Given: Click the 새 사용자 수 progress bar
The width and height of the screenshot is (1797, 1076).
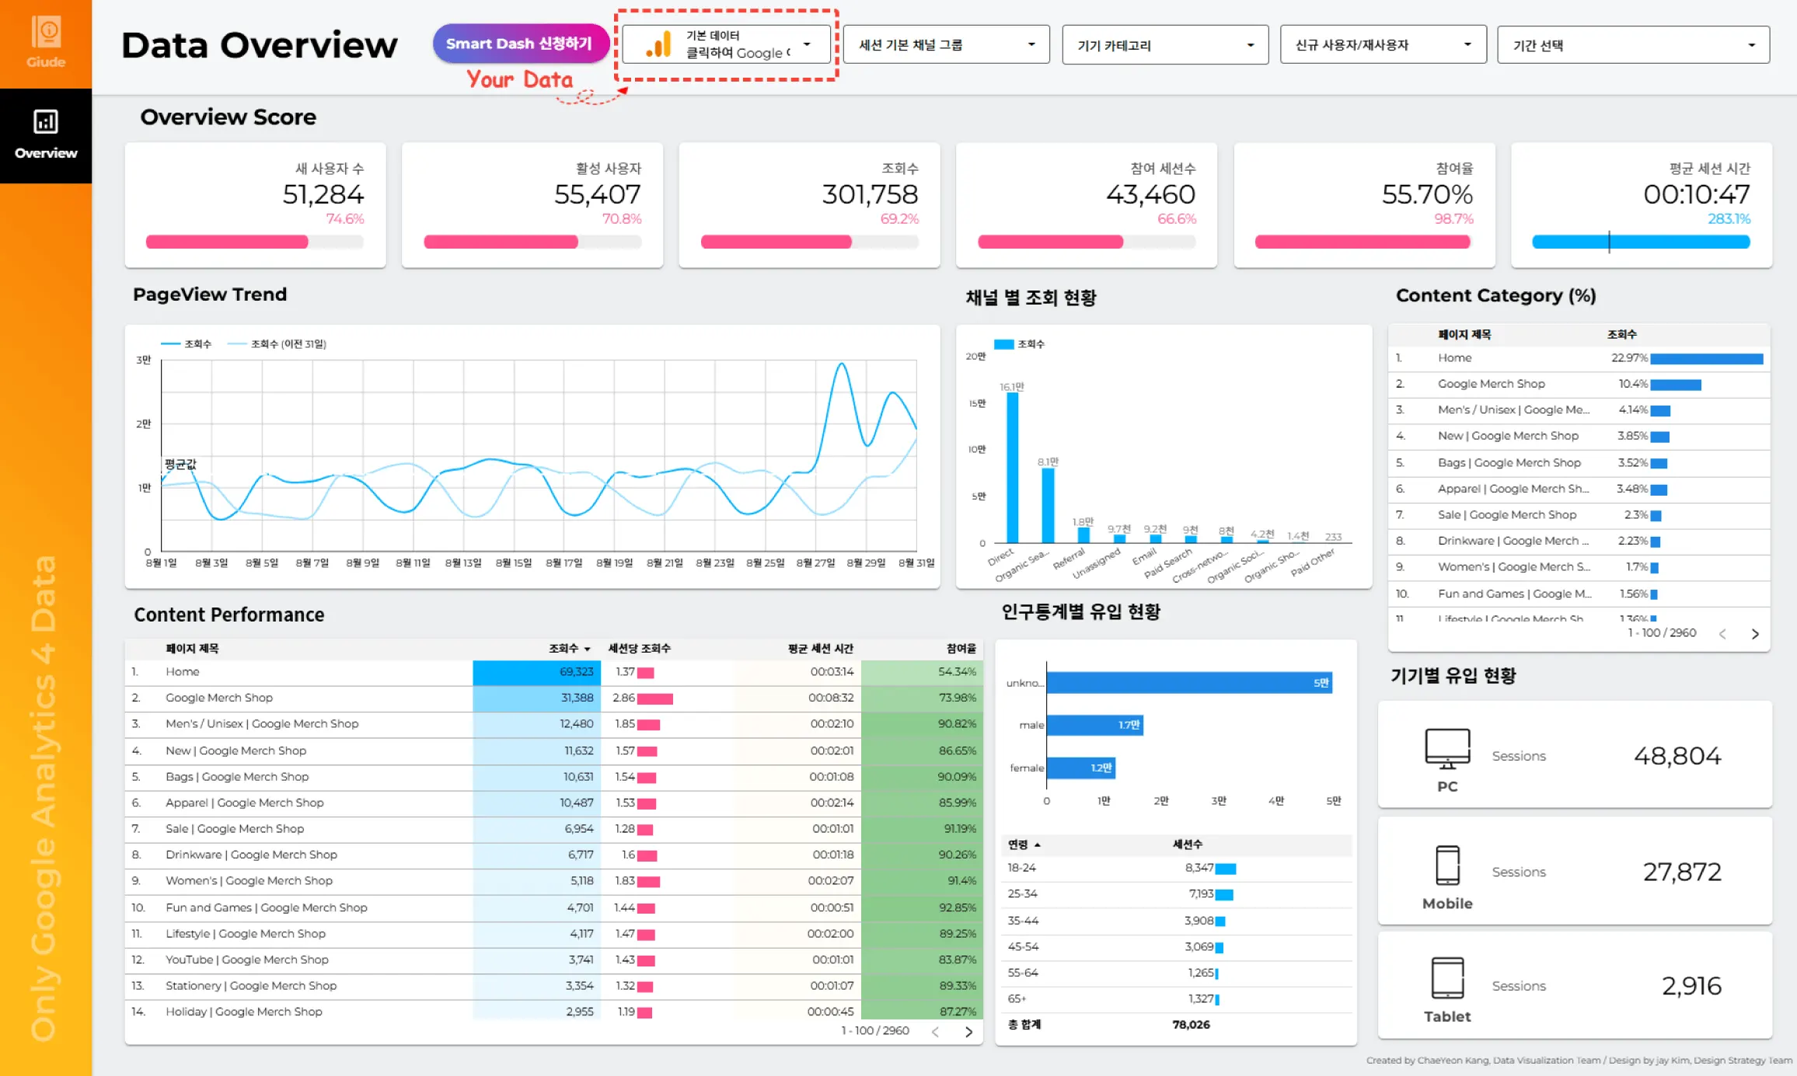Looking at the screenshot, I should [x=255, y=242].
